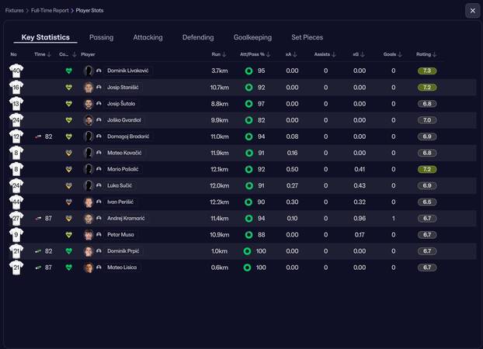The height and width of the screenshot is (349, 483).
Task: Sort by Att/Pass % column header
Action: [255, 55]
